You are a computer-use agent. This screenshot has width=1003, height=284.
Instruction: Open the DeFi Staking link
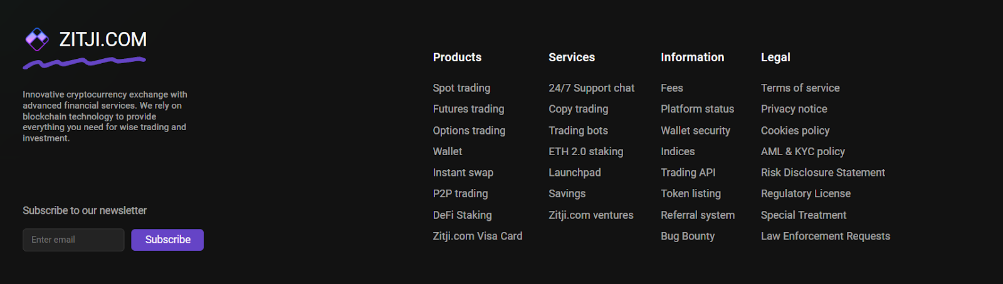pos(462,215)
